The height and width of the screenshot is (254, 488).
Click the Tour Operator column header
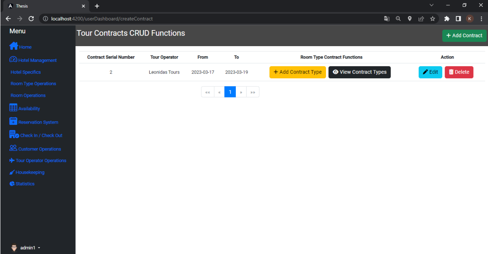tap(164, 57)
